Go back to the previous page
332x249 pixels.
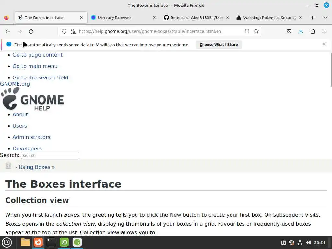(8, 31)
